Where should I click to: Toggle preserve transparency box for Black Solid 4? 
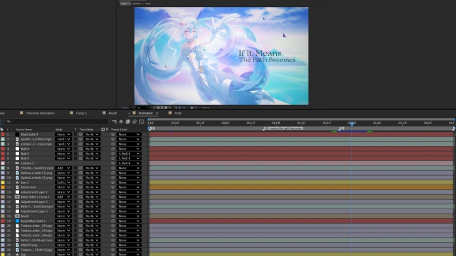75,134
